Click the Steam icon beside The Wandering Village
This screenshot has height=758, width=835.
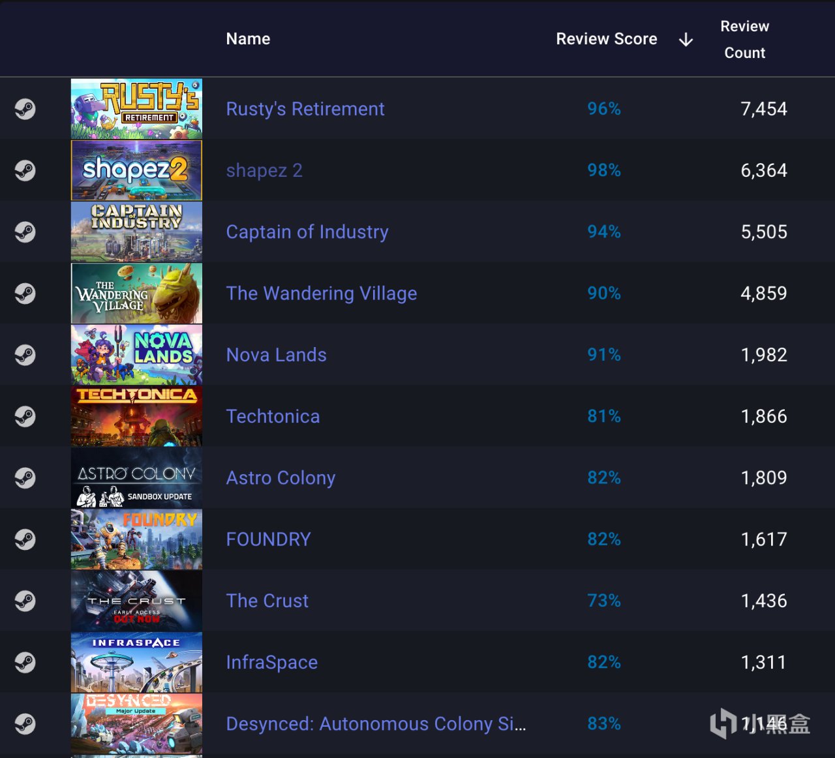[25, 294]
